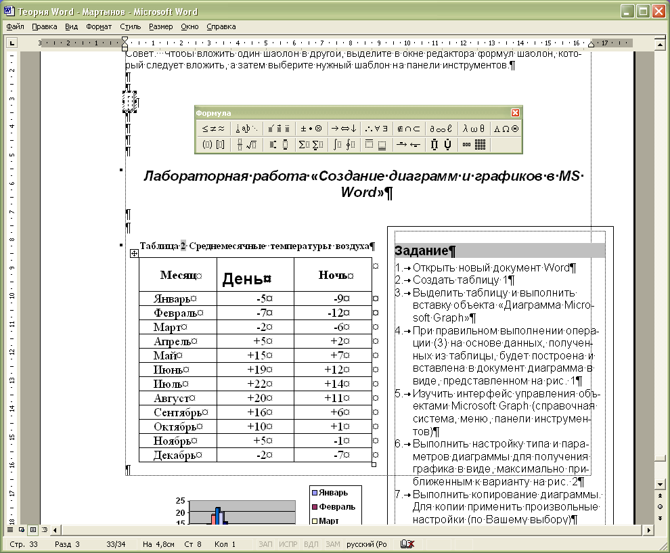The width and height of the screenshot is (670, 553).
Task: Open the uppercase Greek letters palette (ΛΩΘ)
Action: [506, 129]
